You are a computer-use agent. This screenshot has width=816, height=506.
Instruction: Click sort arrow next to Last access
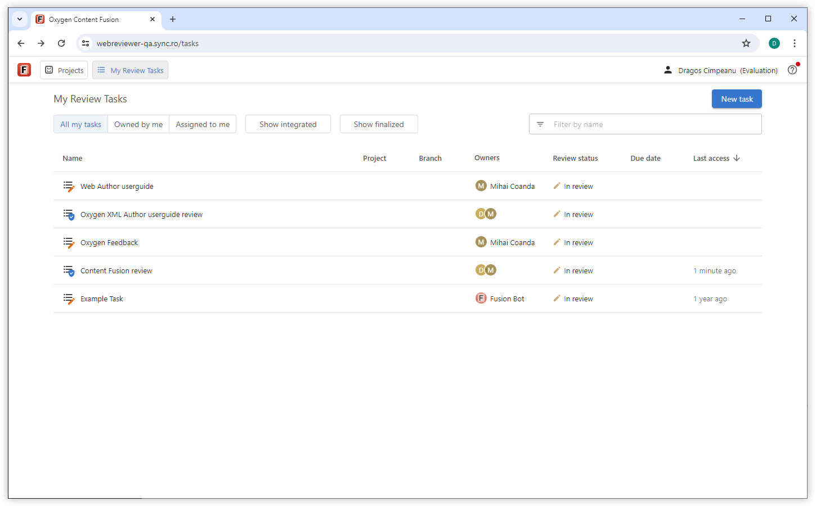(x=737, y=158)
